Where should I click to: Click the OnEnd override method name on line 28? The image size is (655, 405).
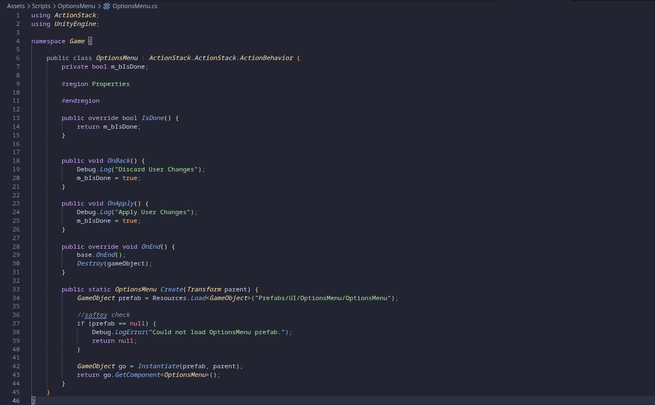pos(150,247)
